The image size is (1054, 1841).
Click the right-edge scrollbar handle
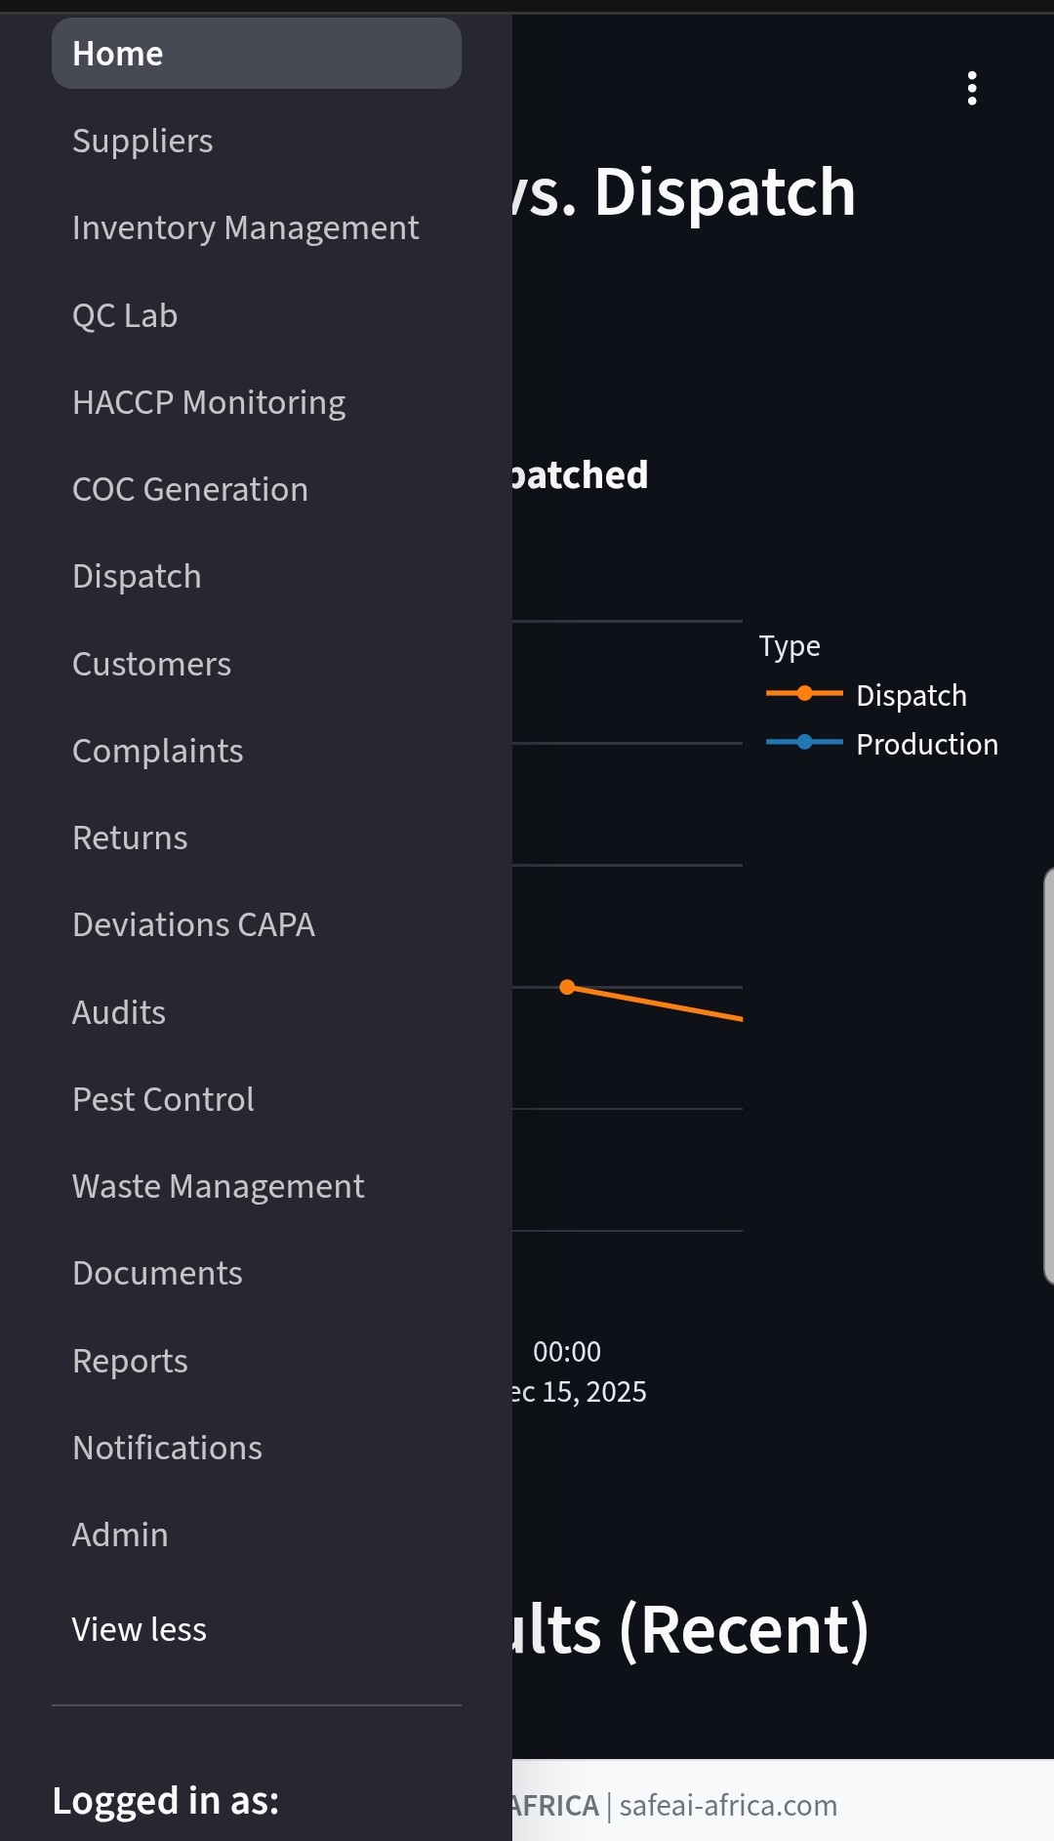pos(1048,1074)
